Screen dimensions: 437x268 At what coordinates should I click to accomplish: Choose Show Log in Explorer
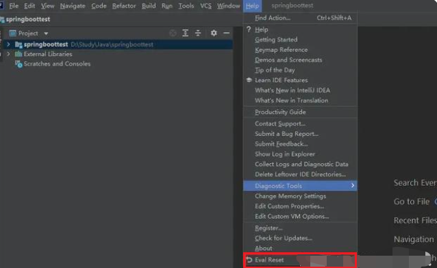(300, 155)
